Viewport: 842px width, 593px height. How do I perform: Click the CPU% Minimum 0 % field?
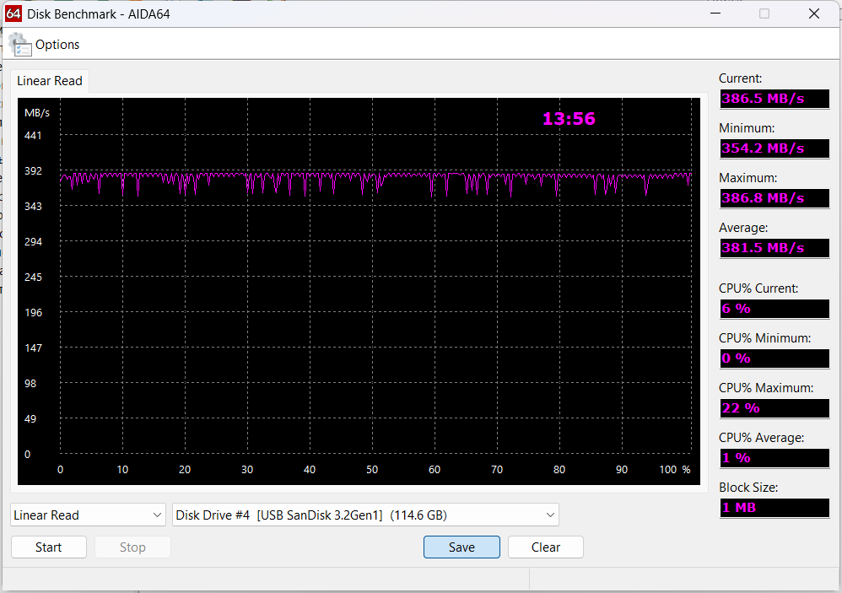point(774,358)
